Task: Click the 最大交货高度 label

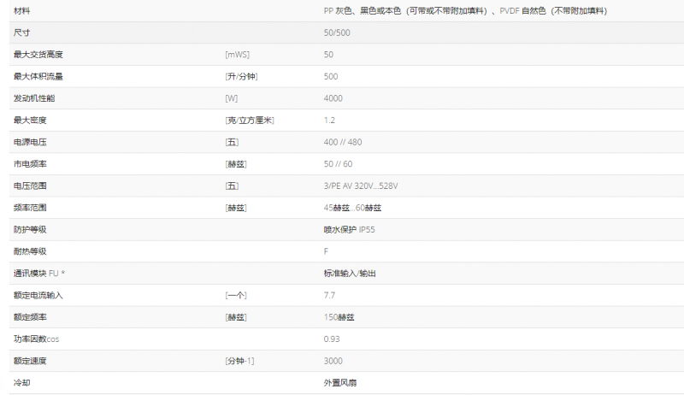Action: pos(38,55)
